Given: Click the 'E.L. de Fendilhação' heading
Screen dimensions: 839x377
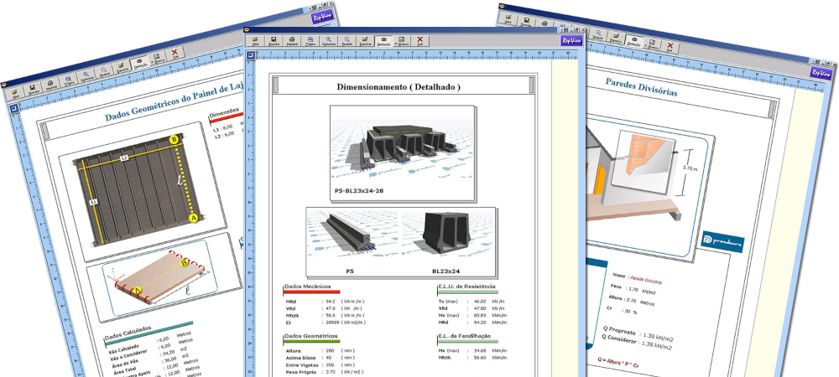Looking at the screenshot, I should [x=465, y=336].
